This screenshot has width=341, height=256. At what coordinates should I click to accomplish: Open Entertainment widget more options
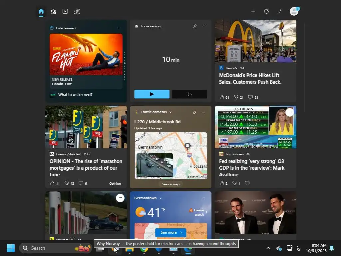119,27
